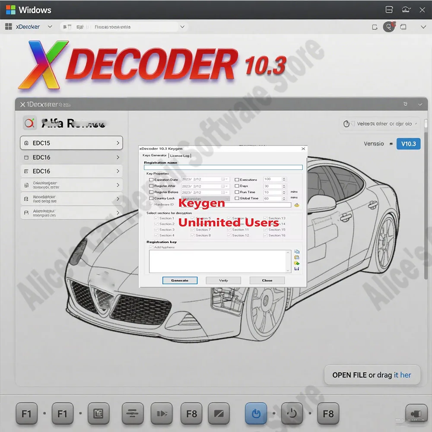Screen dimensions: 432x432
Task: Enable the Expiration Date checkbox
Action: pos(150,179)
